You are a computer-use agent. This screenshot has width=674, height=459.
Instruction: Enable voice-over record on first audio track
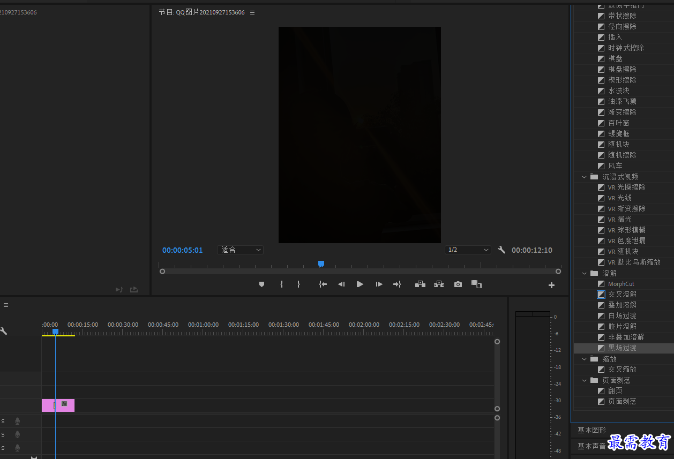[x=17, y=421]
